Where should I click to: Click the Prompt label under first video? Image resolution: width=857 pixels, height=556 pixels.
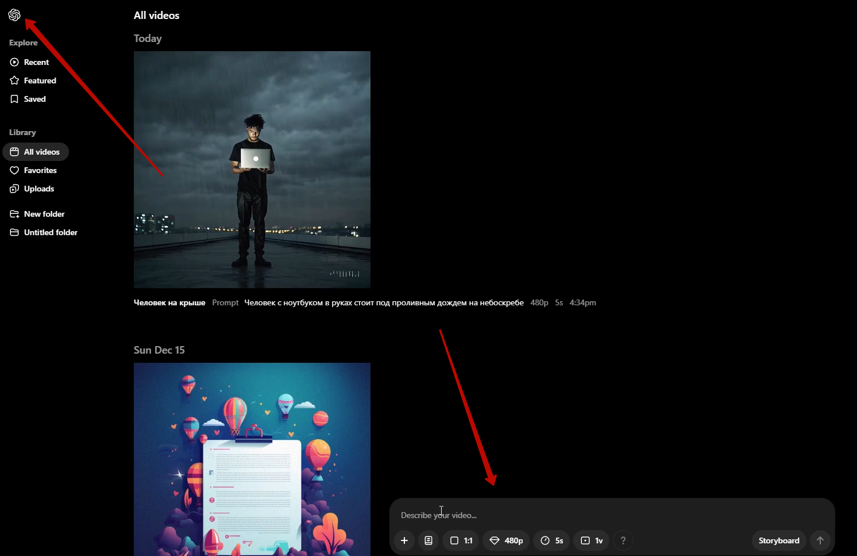coord(225,302)
